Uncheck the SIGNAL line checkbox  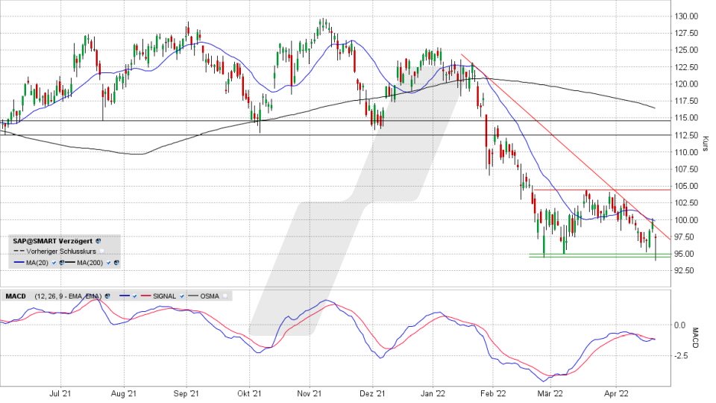pyautogui.click(x=182, y=296)
